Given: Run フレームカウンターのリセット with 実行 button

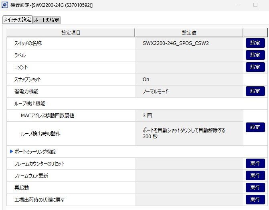Looking at the screenshot, I should coord(255,164).
